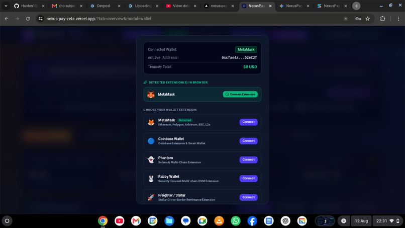Open the notification count indicator
This screenshot has height=228, width=405.
(x=344, y=221)
